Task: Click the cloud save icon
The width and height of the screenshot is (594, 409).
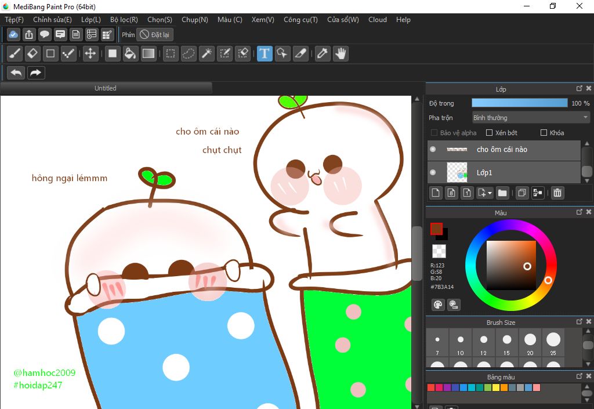Action: pyautogui.click(x=13, y=35)
